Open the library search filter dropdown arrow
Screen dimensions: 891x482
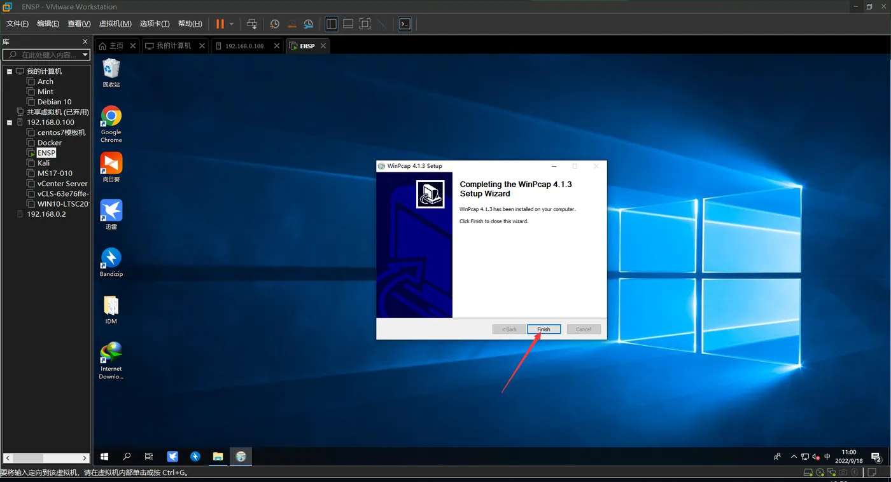click(84, 55)
